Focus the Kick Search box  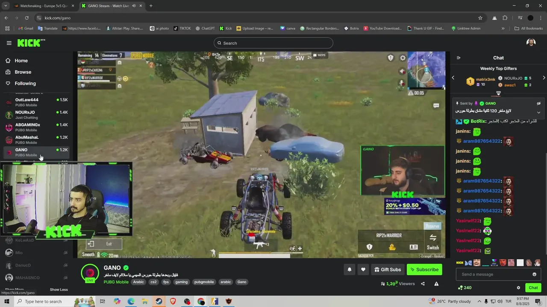[x=273, y=43]
